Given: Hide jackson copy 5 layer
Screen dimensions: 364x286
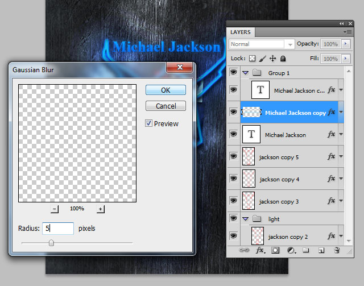Looking at the screenshot, I should tap(233, 156).
